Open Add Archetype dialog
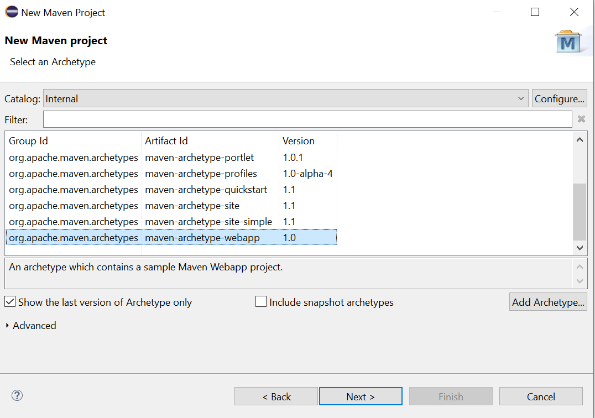This screenshot has width=595, height=418. (547, 301)
